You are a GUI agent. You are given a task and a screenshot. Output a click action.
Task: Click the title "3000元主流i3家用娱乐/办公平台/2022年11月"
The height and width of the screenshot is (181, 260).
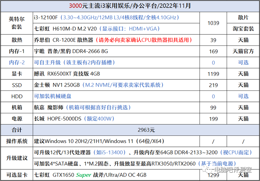(130, 6)
